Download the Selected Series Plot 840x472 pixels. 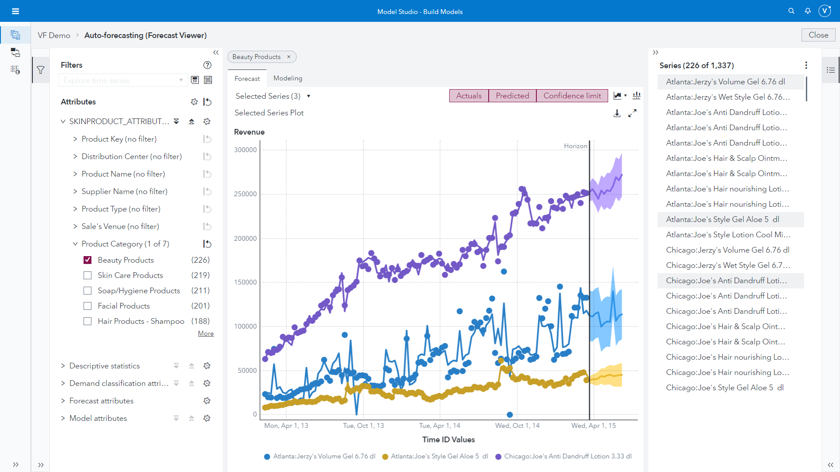[x=617, y=113]
